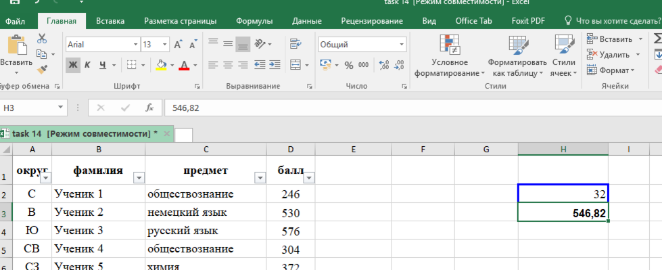
Task: Switch to Формулы ribbon tab
Action: point(254,21)
